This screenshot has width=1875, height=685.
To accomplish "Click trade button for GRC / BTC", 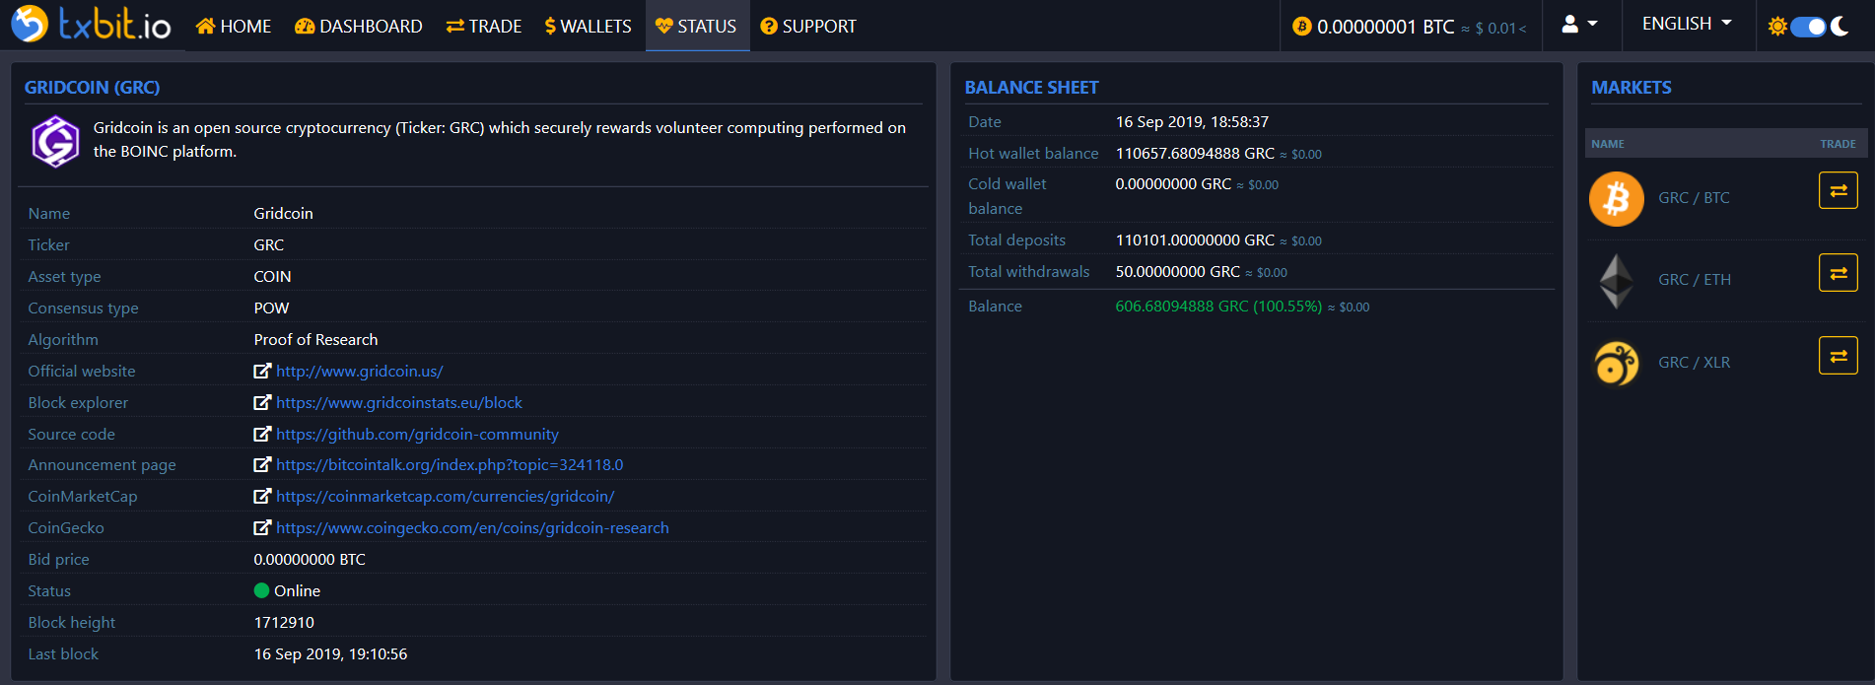I will 1839,190.
